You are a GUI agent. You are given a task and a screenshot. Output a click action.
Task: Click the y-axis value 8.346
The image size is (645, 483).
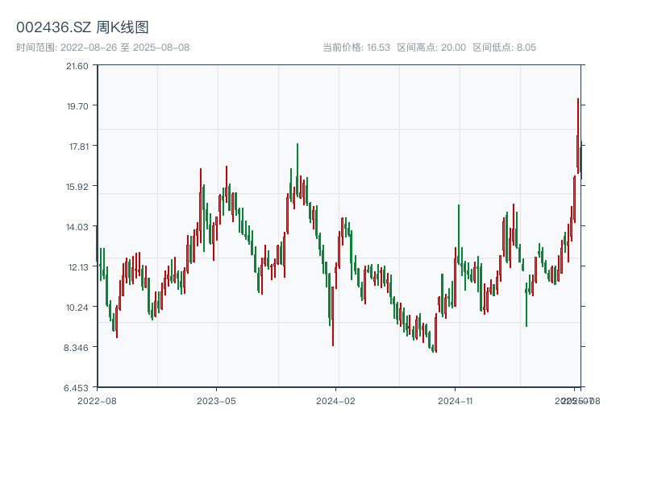click(76, 348)
